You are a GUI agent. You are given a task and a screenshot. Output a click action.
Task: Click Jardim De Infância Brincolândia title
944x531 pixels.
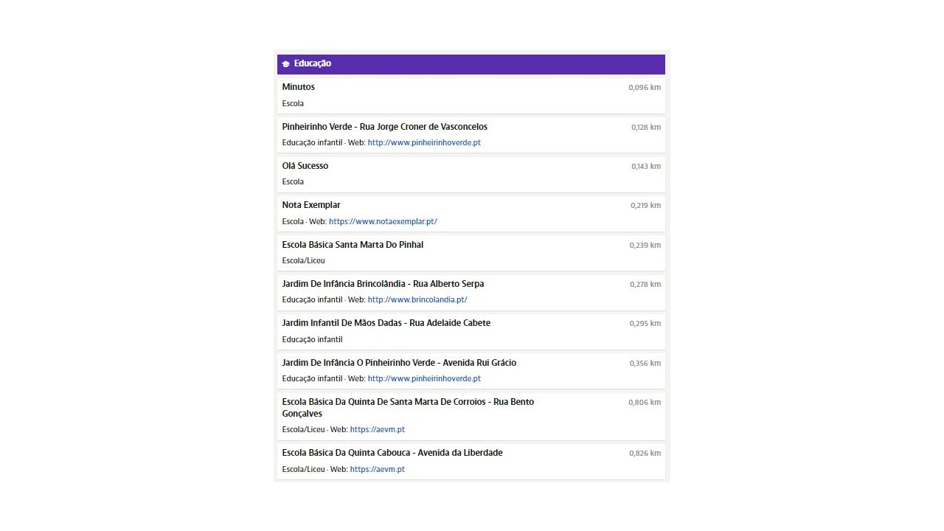[x=383, y=284]
